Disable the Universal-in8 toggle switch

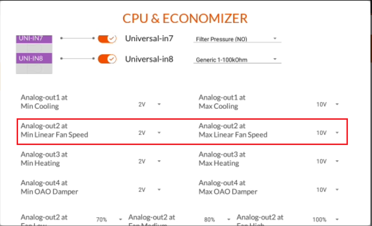click(107, 59)
